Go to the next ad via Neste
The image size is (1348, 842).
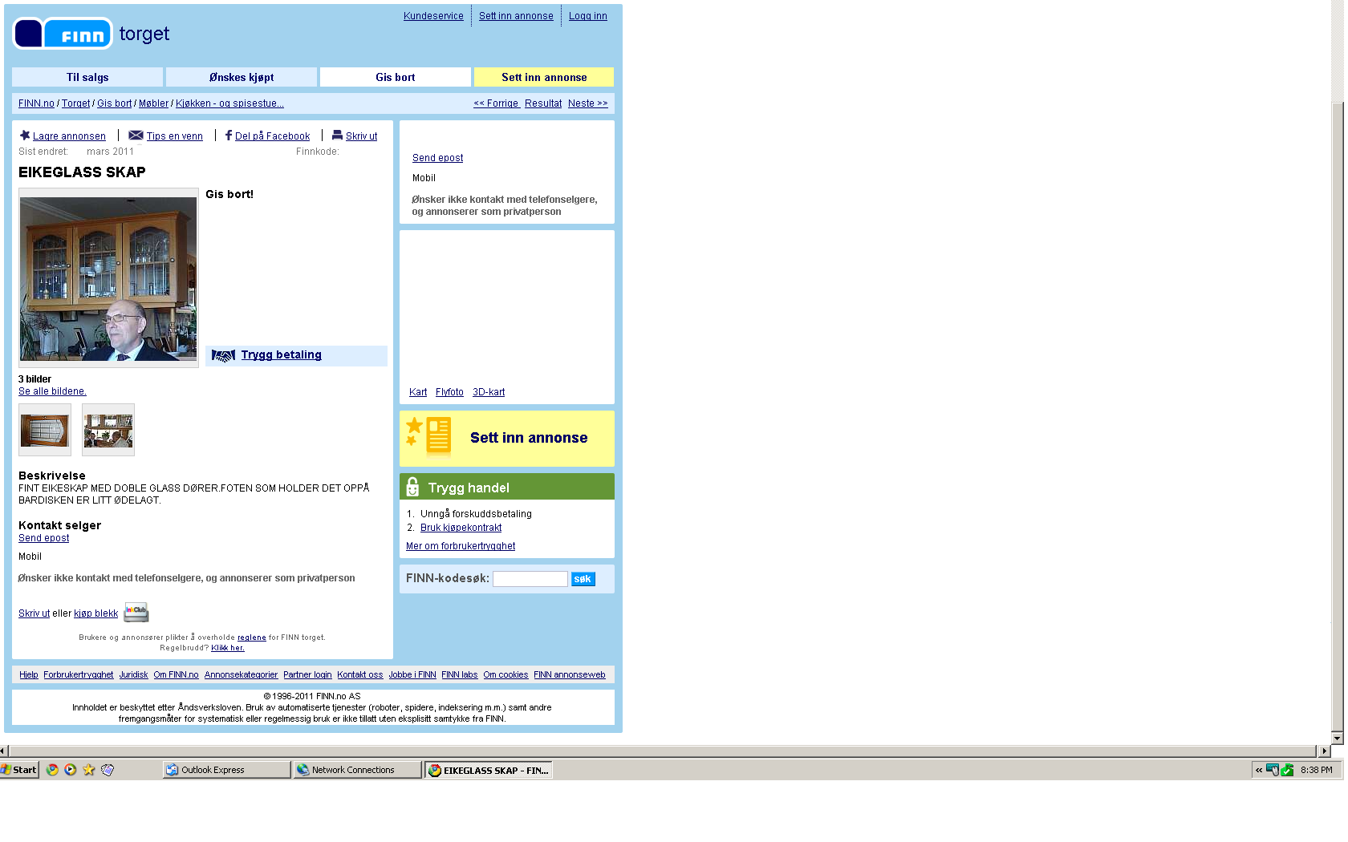[587, 103]
